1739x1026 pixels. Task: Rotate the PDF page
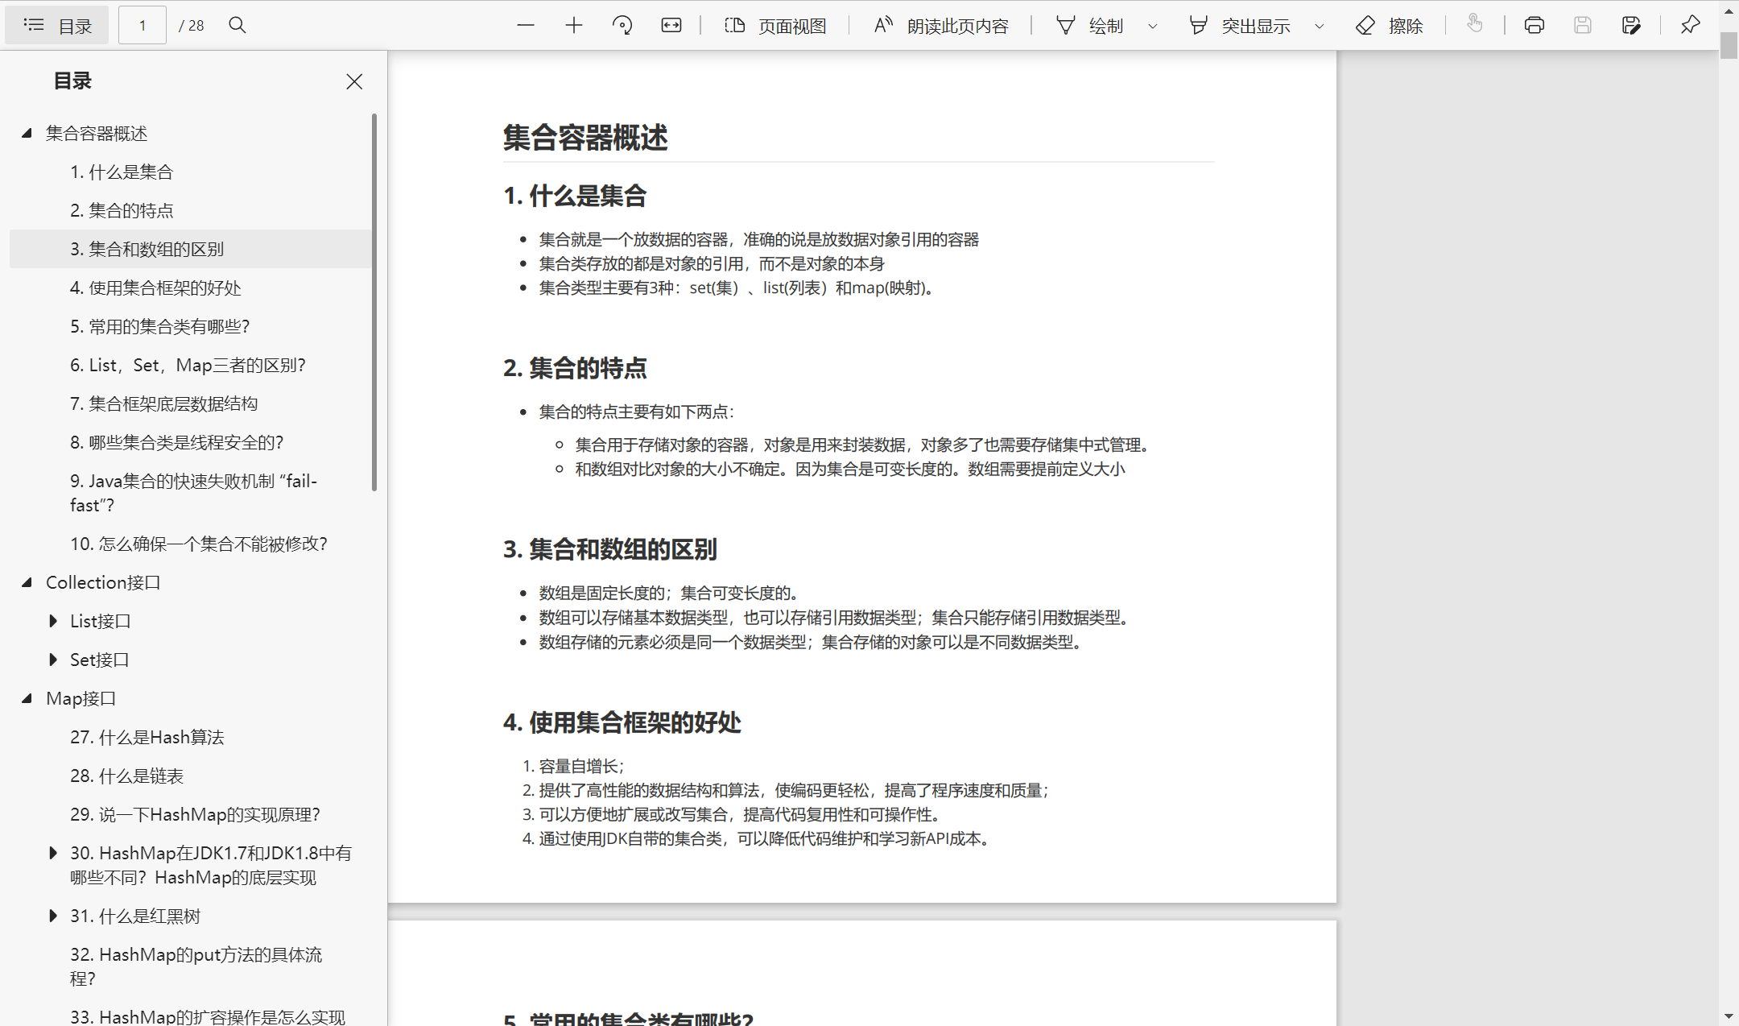[x=622, y=25]
